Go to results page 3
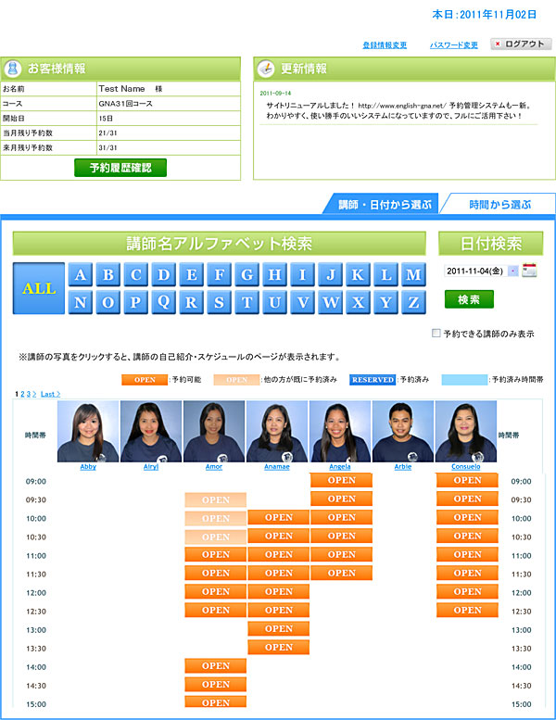556x720 pixels. 29,394
